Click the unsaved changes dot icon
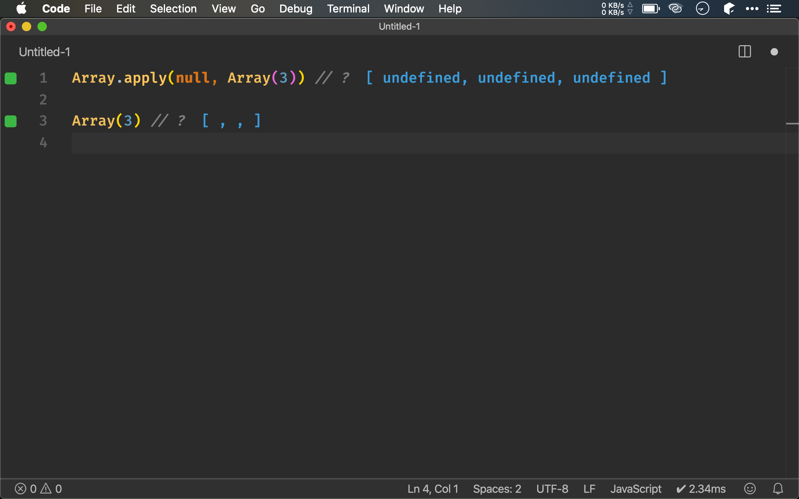 coord(774,52)
